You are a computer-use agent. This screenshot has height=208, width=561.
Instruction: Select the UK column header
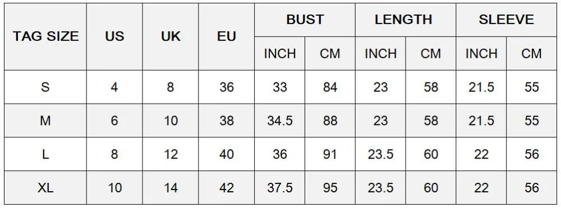171,36
